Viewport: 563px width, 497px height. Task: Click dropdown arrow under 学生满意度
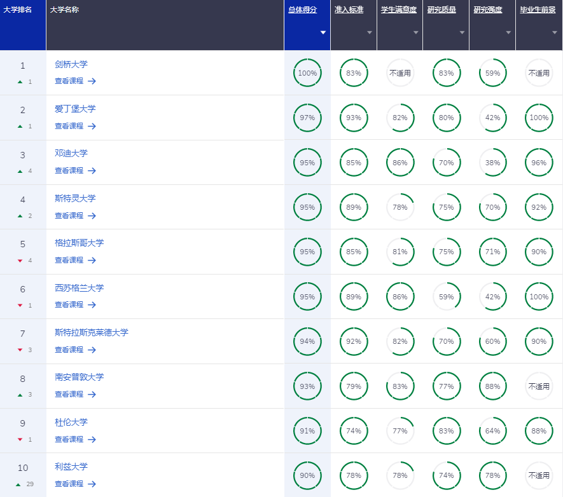click(416, 32)
